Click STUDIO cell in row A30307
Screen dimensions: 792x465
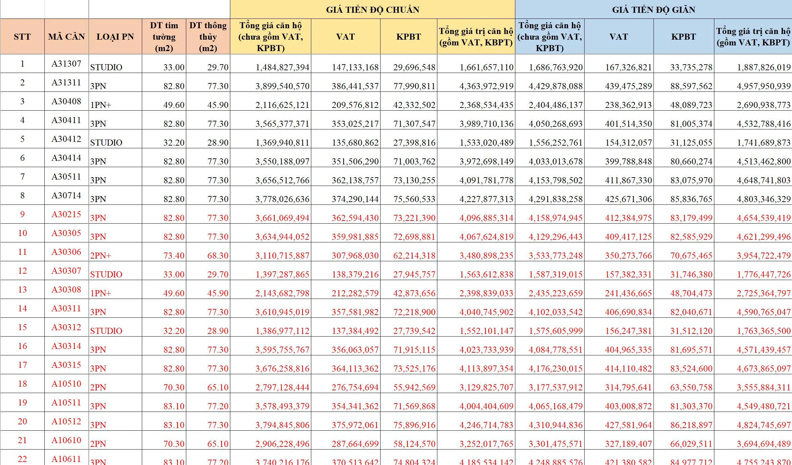point(115,271)
